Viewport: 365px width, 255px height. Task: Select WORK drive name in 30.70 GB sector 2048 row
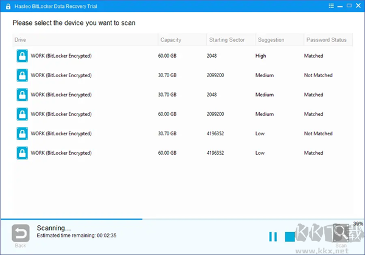coord(61,95)
